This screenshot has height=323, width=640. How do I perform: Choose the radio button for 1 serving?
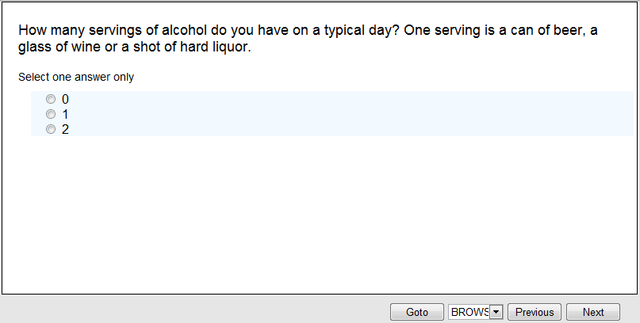click(51, 115)
